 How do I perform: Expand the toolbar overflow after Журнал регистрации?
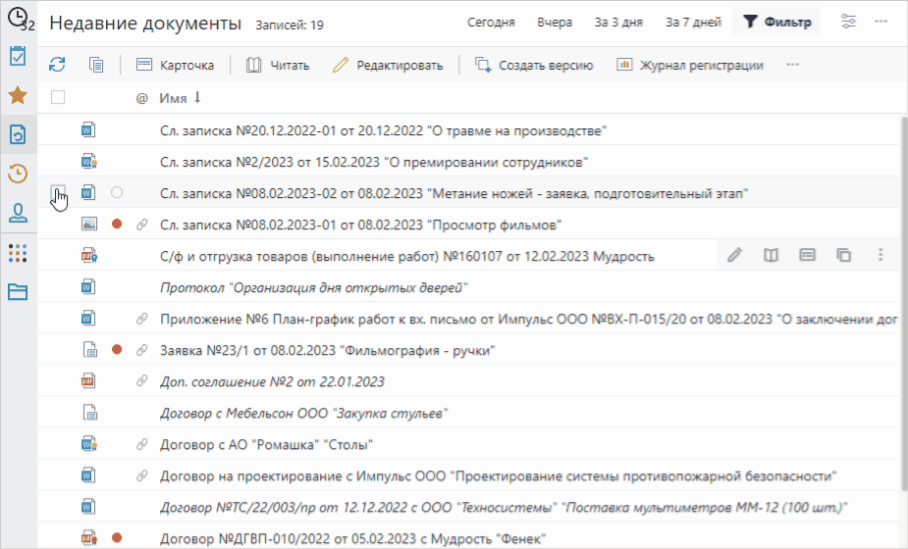click(x=793, y=66)
